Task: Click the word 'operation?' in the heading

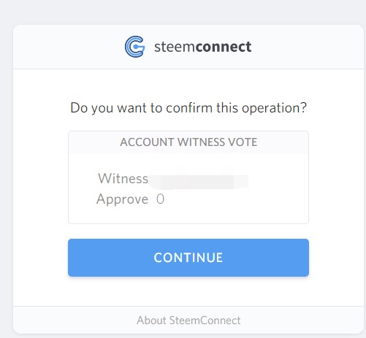Action: [274, 109]
